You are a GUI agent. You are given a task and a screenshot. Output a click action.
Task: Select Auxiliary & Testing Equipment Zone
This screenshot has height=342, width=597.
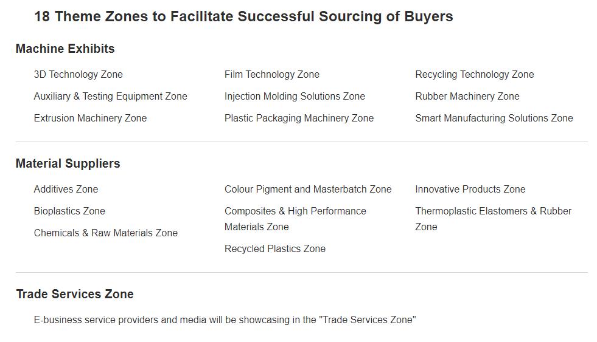(110, 97)
